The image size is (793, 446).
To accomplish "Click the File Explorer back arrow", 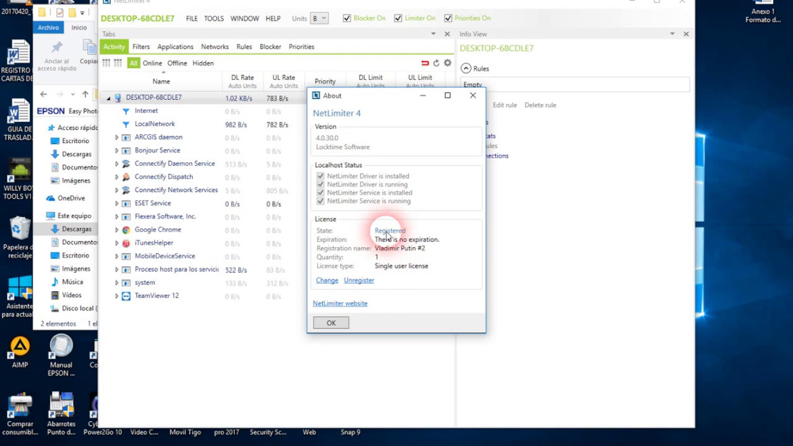I will 43,94.
